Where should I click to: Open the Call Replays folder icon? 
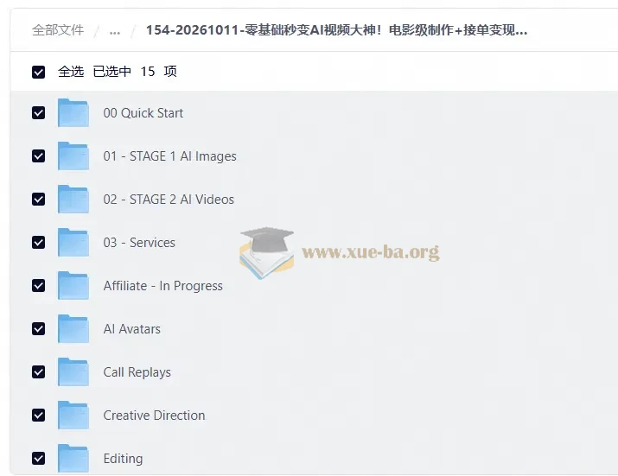(x=73, y=371)
